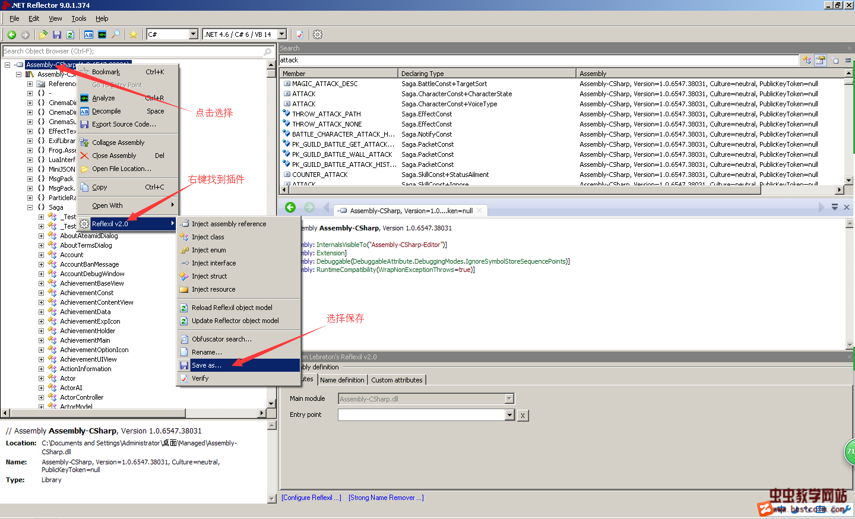
Task: Collapse the Assembly-CSharp root tree node
Action: click(x=8, y=65)
